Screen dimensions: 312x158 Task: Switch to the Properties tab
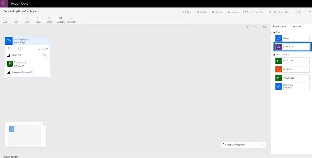click(296, 26)
